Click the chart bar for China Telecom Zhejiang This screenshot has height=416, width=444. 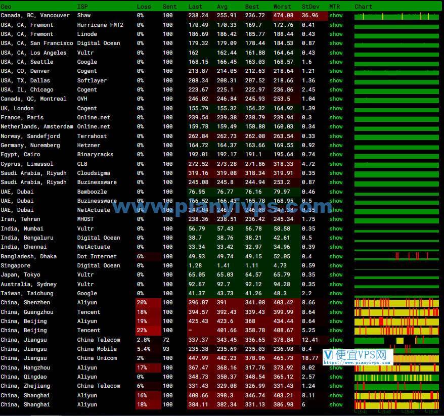[396, 387]
